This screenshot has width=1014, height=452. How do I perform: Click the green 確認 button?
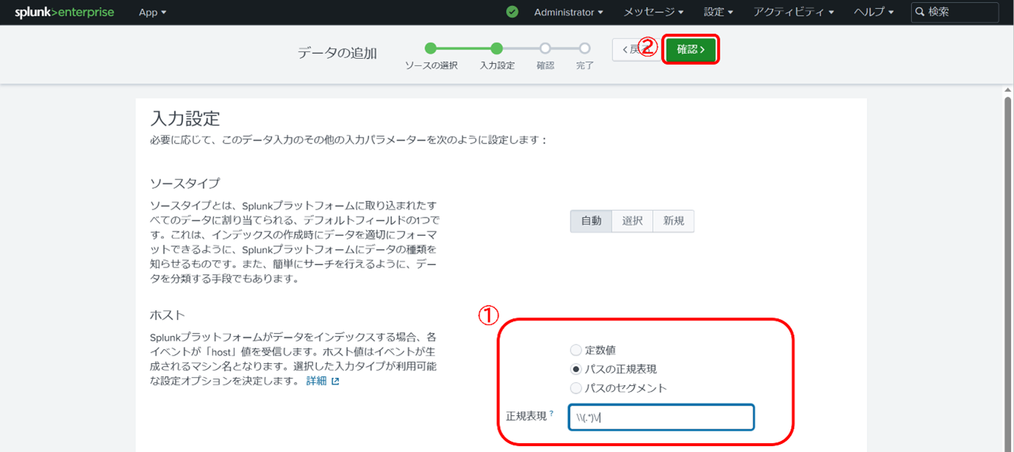pyautogui.click(x=690, y=49)
